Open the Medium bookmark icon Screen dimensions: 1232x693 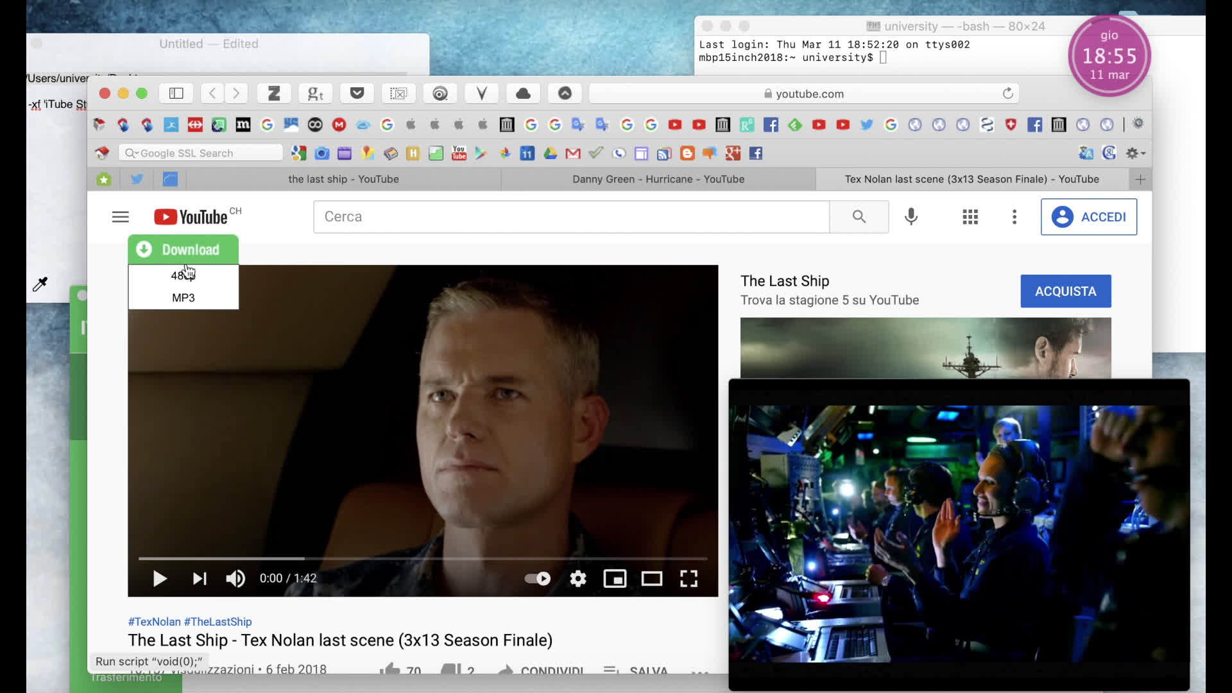tap(243, 124)
